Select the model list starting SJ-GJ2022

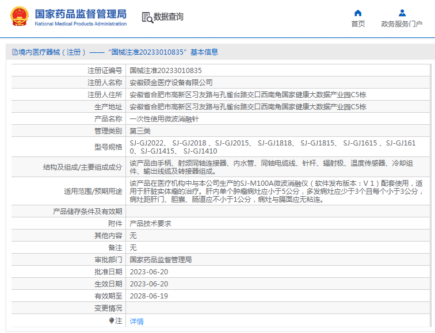273,147
